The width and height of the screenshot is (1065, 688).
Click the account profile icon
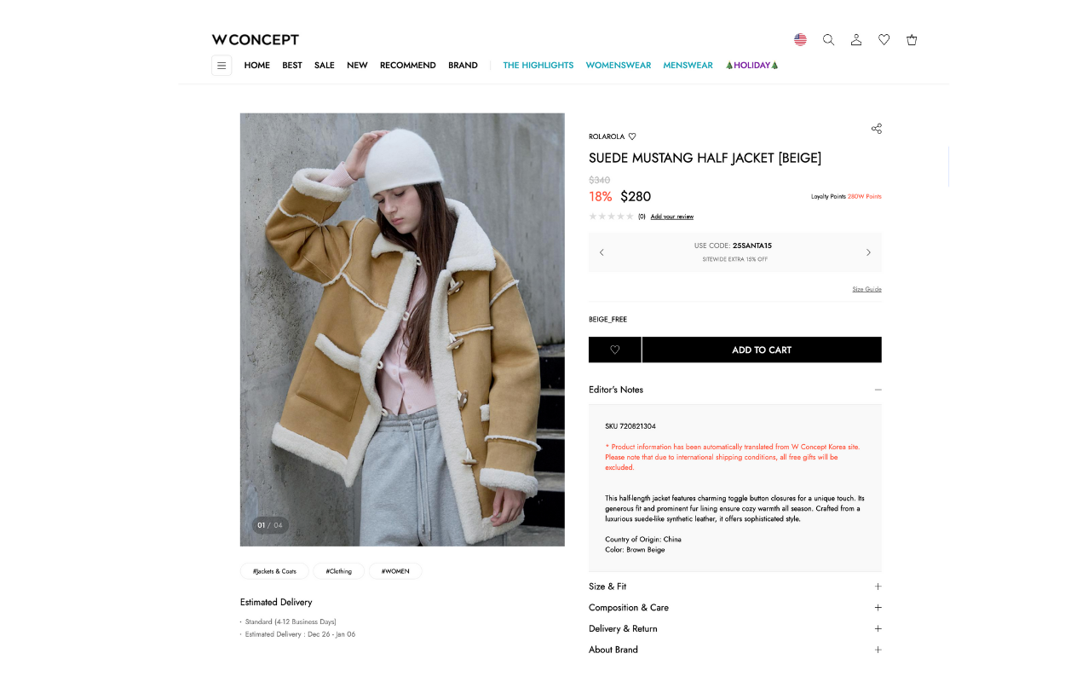pyautogui.click(x=856, y=39)
